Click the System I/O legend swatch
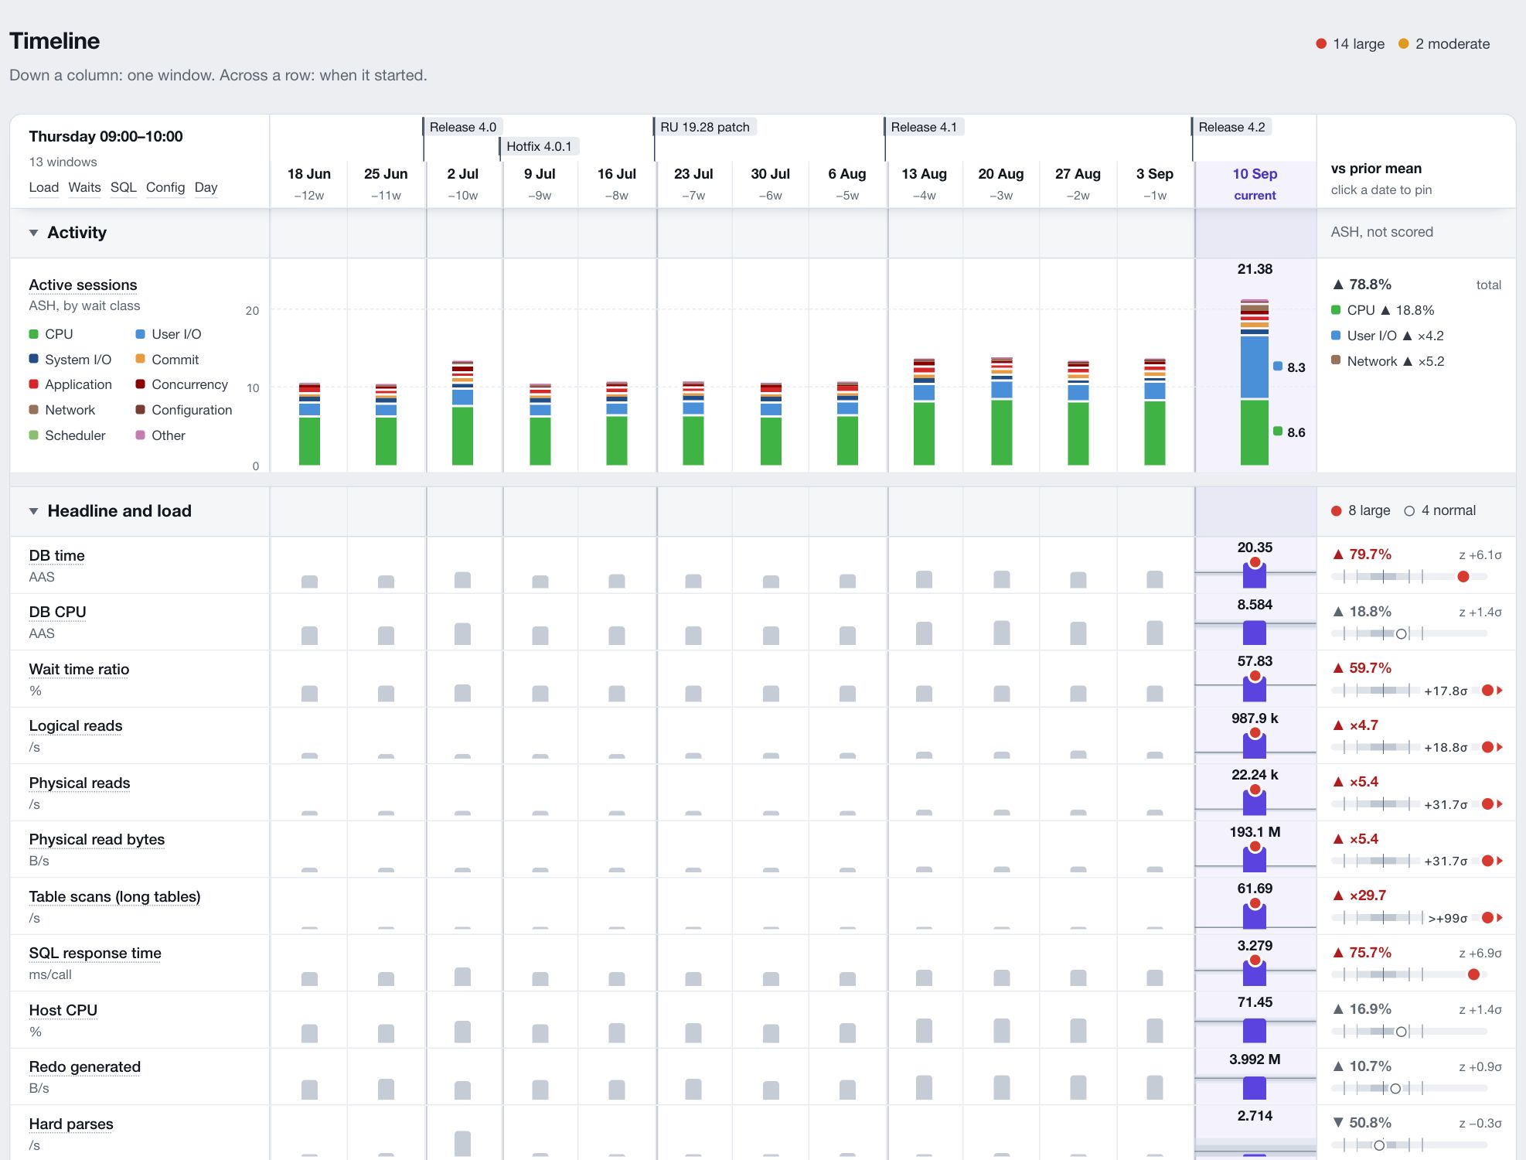 [x=34, y=359]
